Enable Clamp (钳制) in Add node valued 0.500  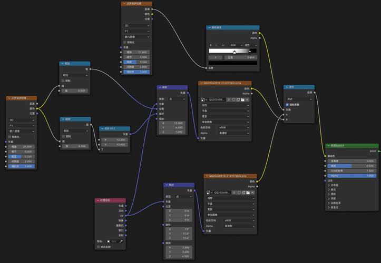[x=63, y=80]
